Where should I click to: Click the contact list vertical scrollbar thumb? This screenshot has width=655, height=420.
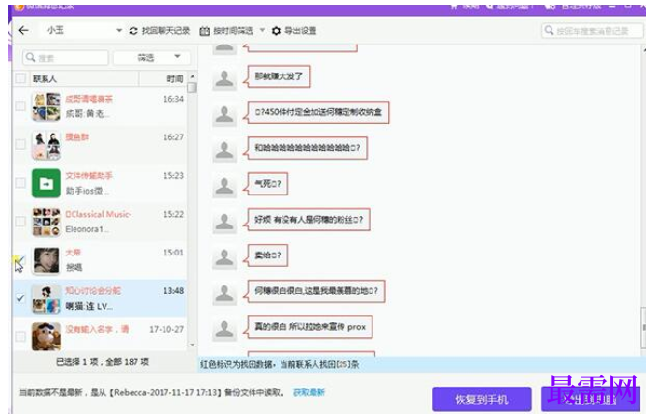192,88
